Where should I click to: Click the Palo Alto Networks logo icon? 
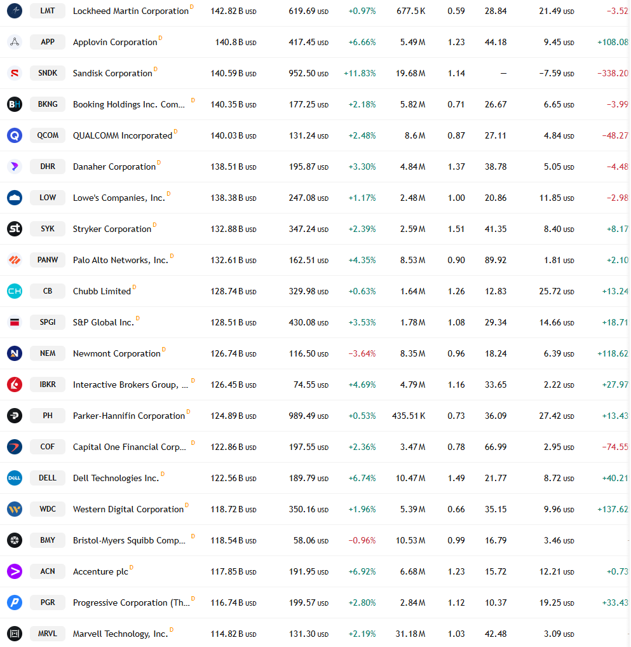tap(15, 260)
